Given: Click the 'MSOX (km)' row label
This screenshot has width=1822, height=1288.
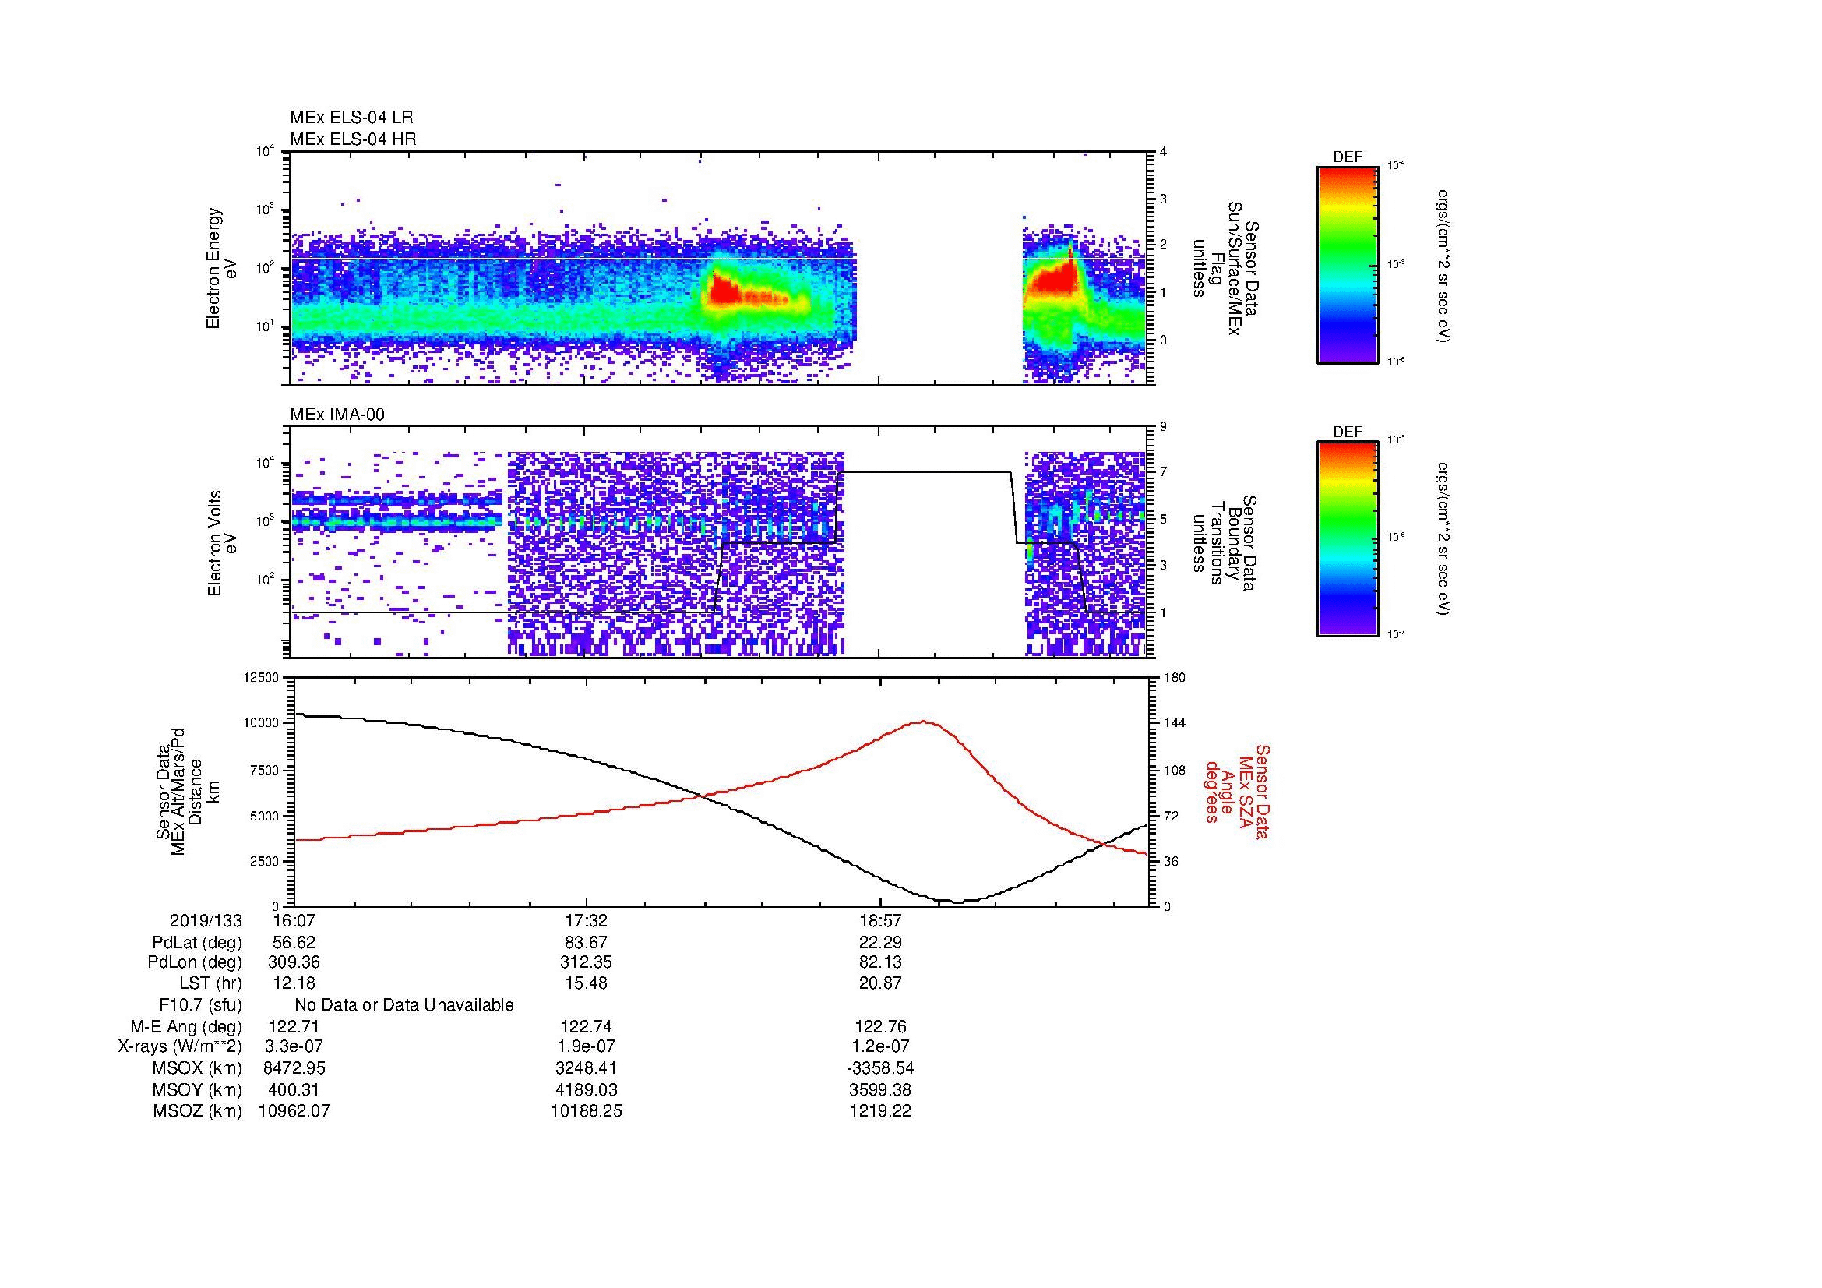Looking at the screenshot, I should tap(197, 1068).
